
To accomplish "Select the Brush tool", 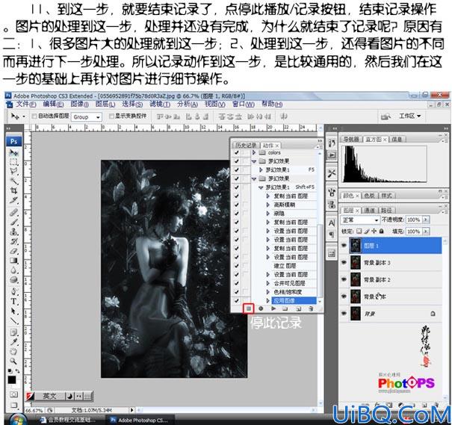I will [13, 222].
